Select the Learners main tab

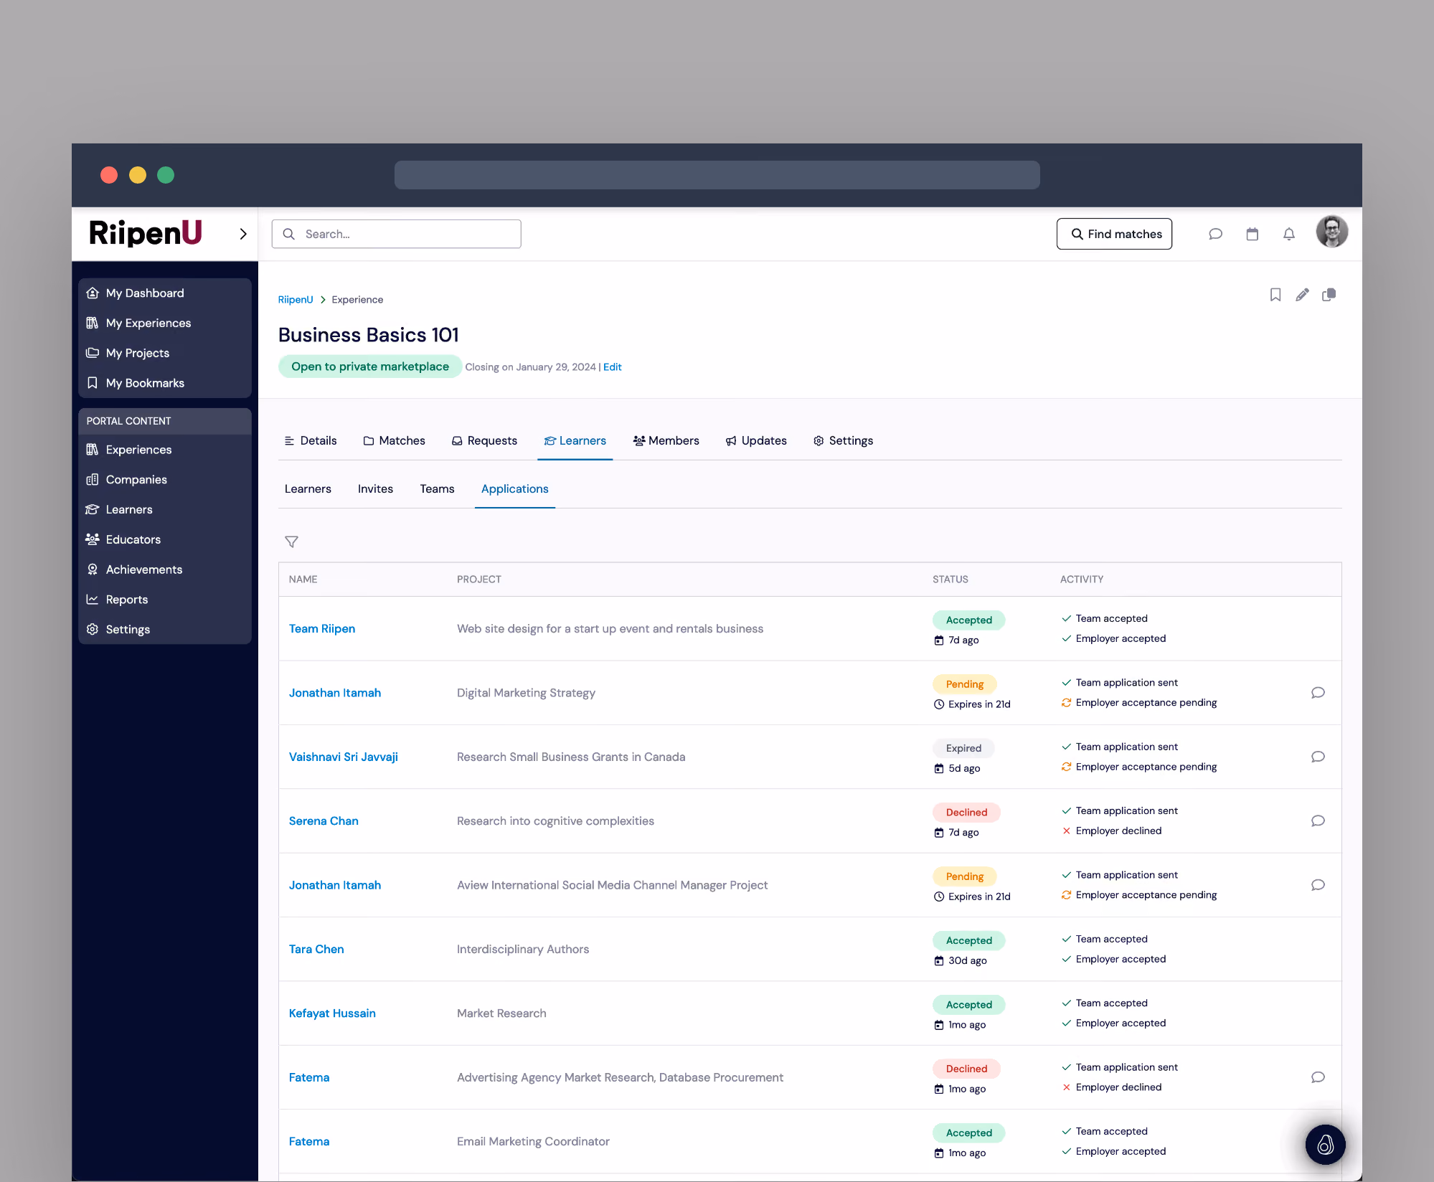tap(575, 440)
